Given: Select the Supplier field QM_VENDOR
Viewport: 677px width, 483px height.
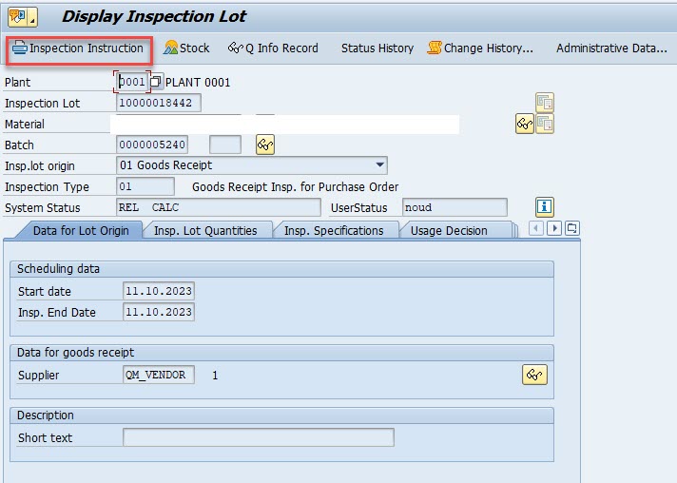Looking at the screenshot, I should [159, 375].
